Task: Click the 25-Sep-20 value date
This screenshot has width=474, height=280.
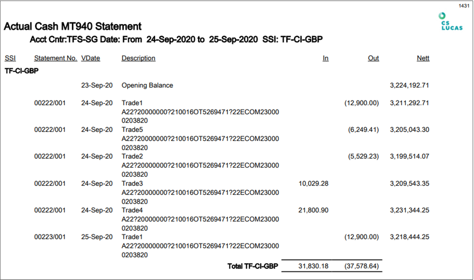Action: [x=97, y=237]
